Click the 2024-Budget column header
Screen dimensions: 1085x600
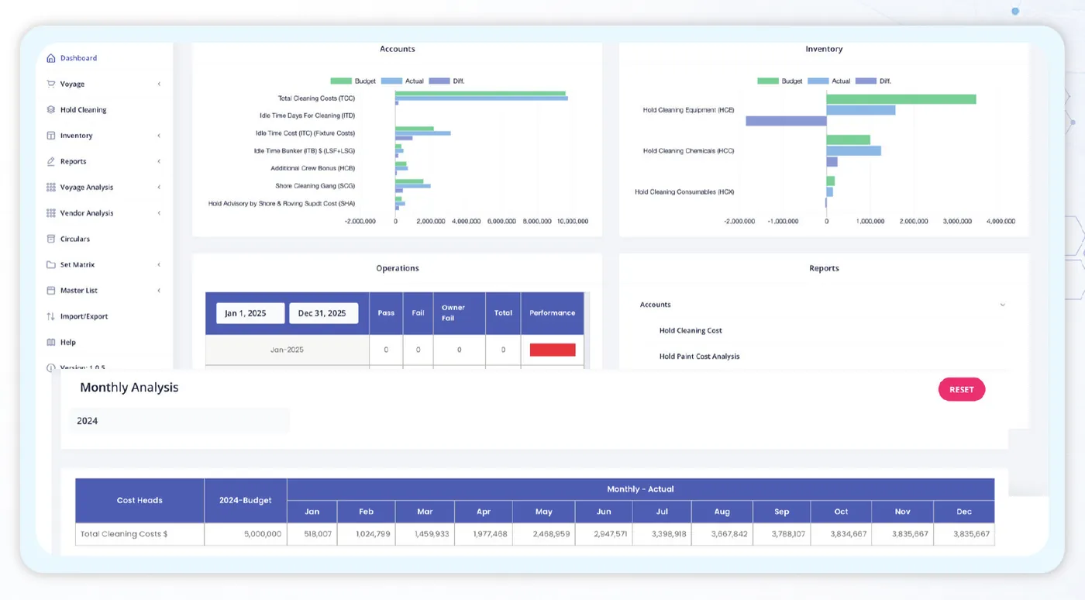[x=246, y=501]
